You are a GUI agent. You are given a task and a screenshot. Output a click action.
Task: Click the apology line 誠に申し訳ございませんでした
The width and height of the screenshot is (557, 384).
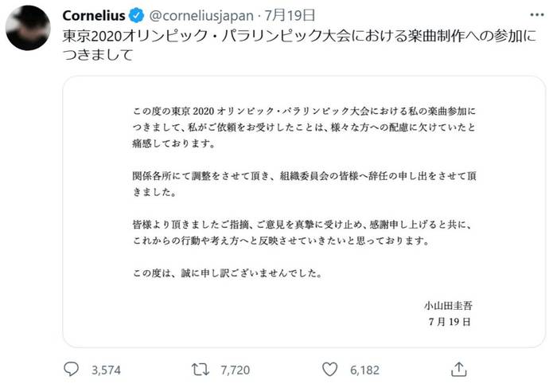(228, 273)
